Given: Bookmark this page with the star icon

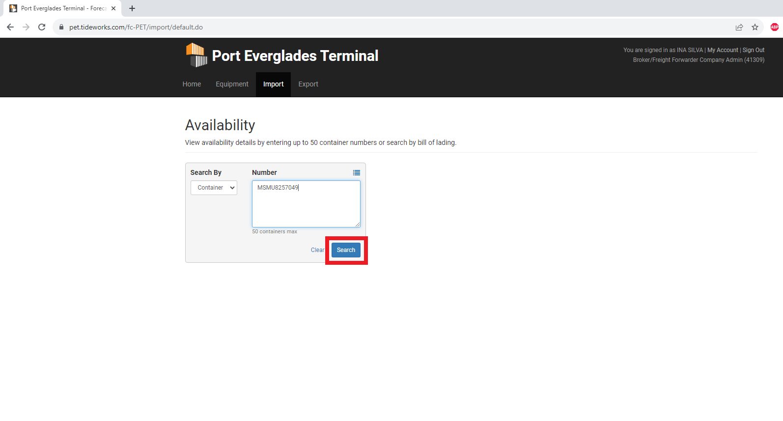Looking at the screenshot, I should 755,27.
